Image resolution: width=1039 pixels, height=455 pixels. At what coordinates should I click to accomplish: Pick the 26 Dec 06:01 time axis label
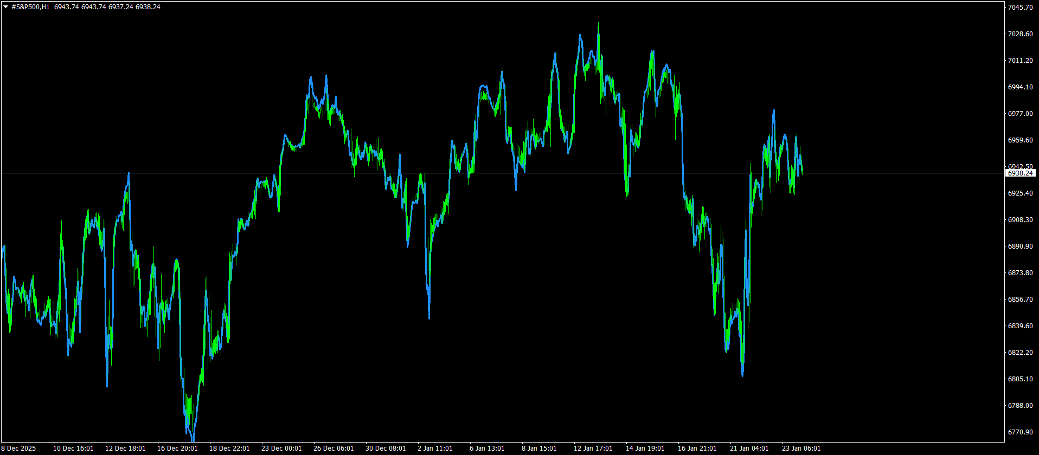[333, 448]
